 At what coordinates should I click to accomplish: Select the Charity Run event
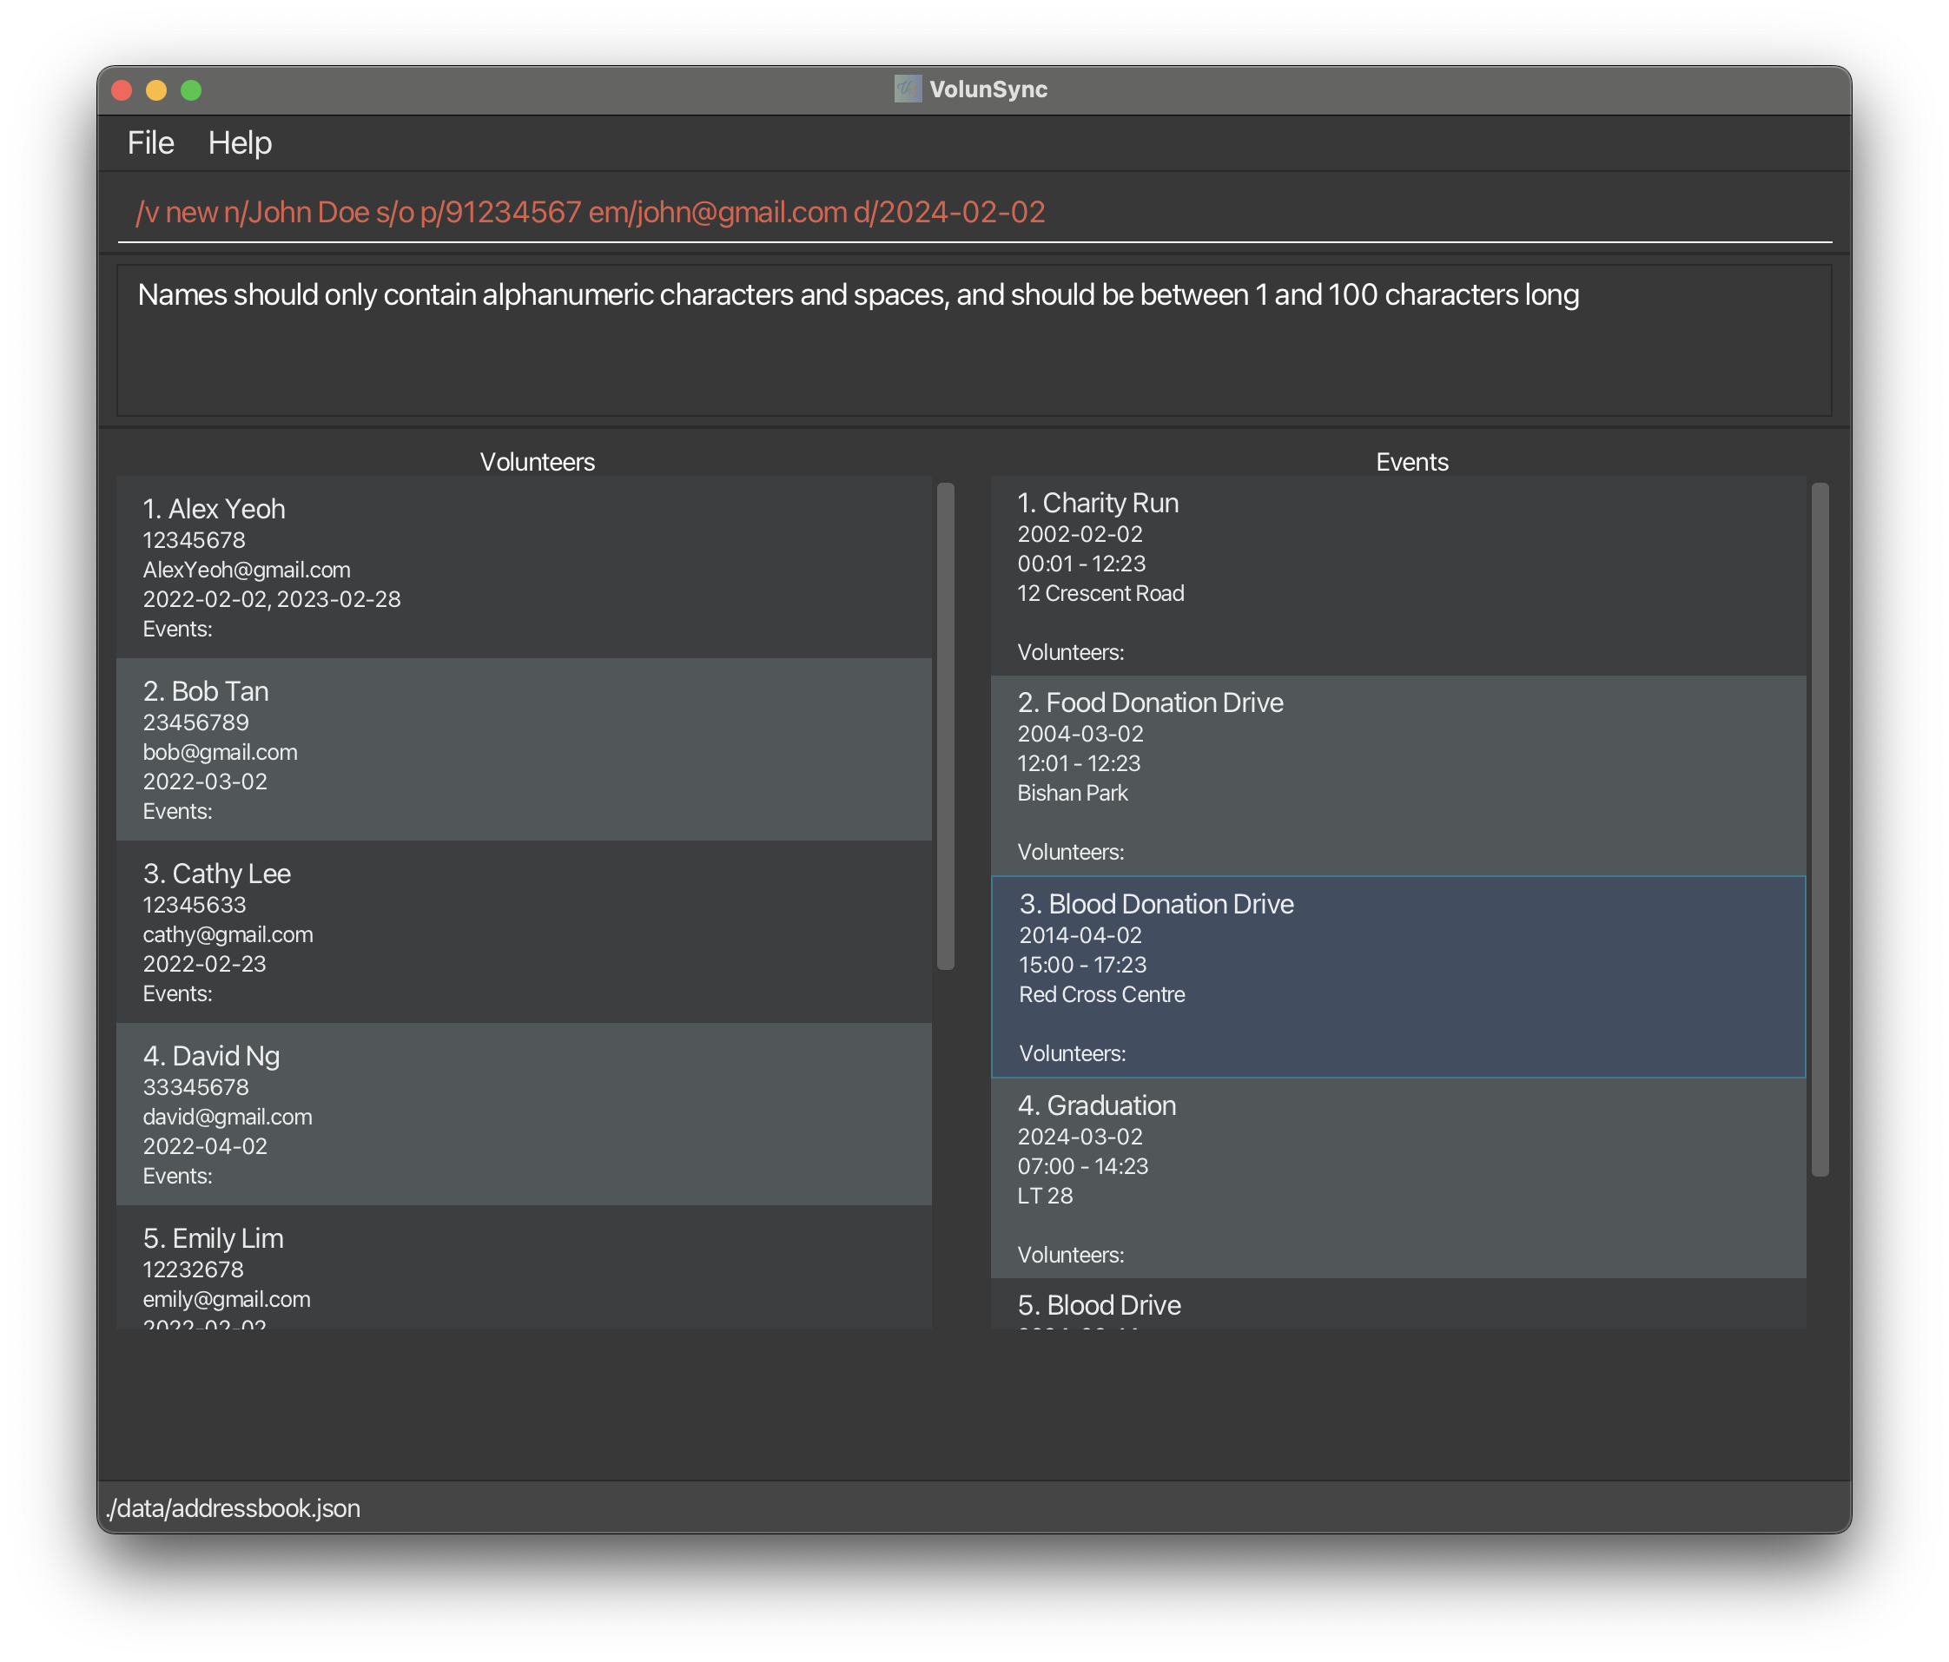pos(1397,576)
